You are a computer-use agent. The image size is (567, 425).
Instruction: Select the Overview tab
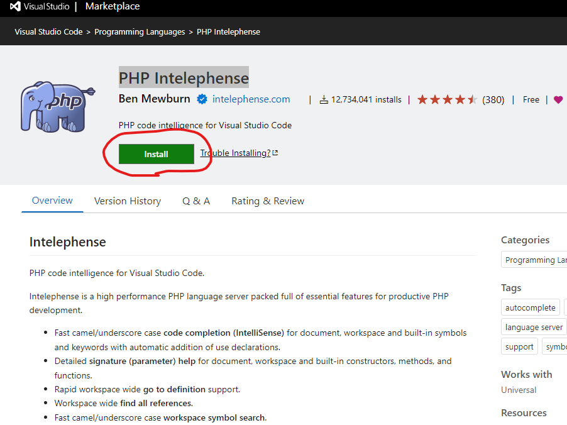[x=52, y=200]
